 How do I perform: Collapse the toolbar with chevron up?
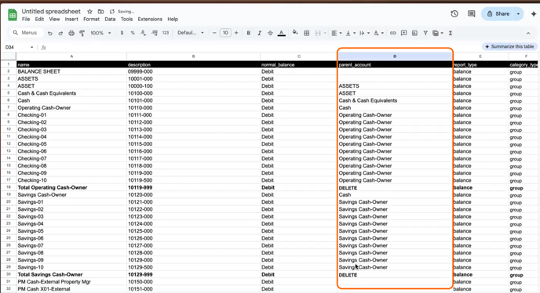click(528, 33)
